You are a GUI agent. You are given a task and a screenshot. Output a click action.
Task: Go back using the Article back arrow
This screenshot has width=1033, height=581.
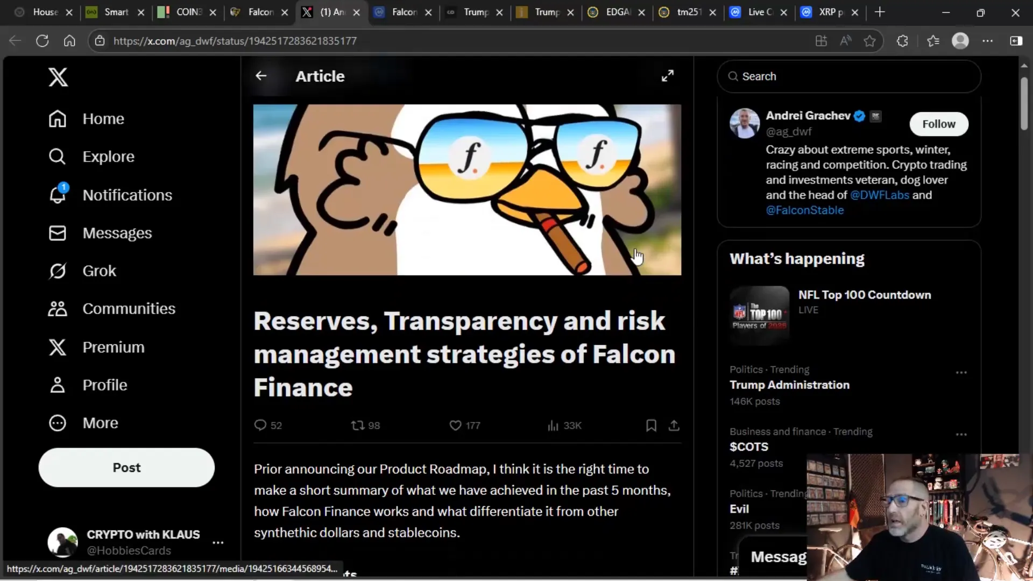261,76
